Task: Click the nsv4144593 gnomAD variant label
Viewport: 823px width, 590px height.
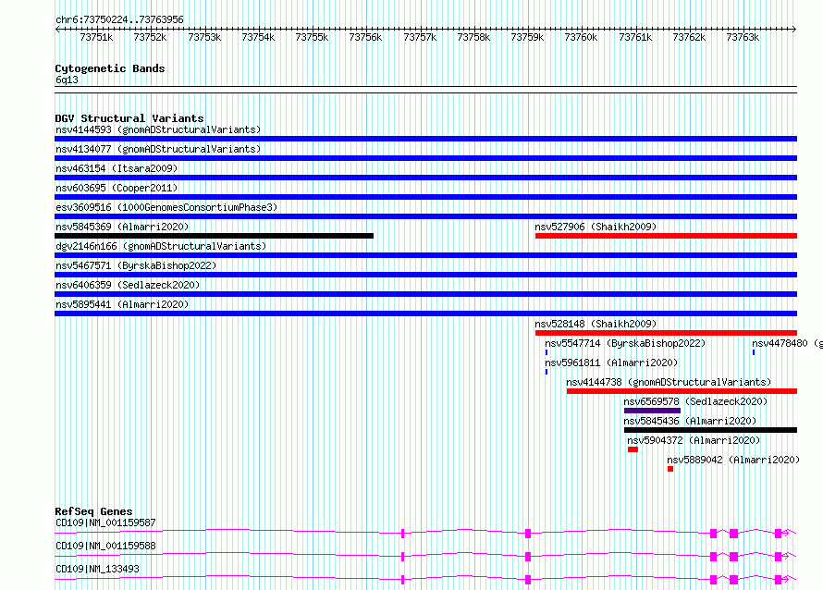Action: [x=158, y=129]
